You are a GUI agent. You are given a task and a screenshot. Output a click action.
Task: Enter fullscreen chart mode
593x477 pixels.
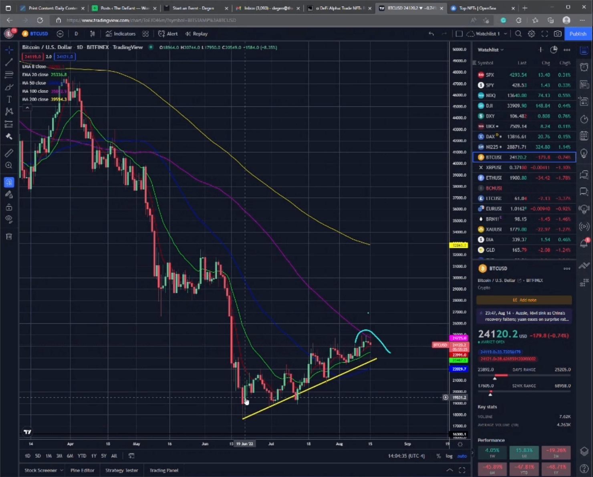click(545, 34)
